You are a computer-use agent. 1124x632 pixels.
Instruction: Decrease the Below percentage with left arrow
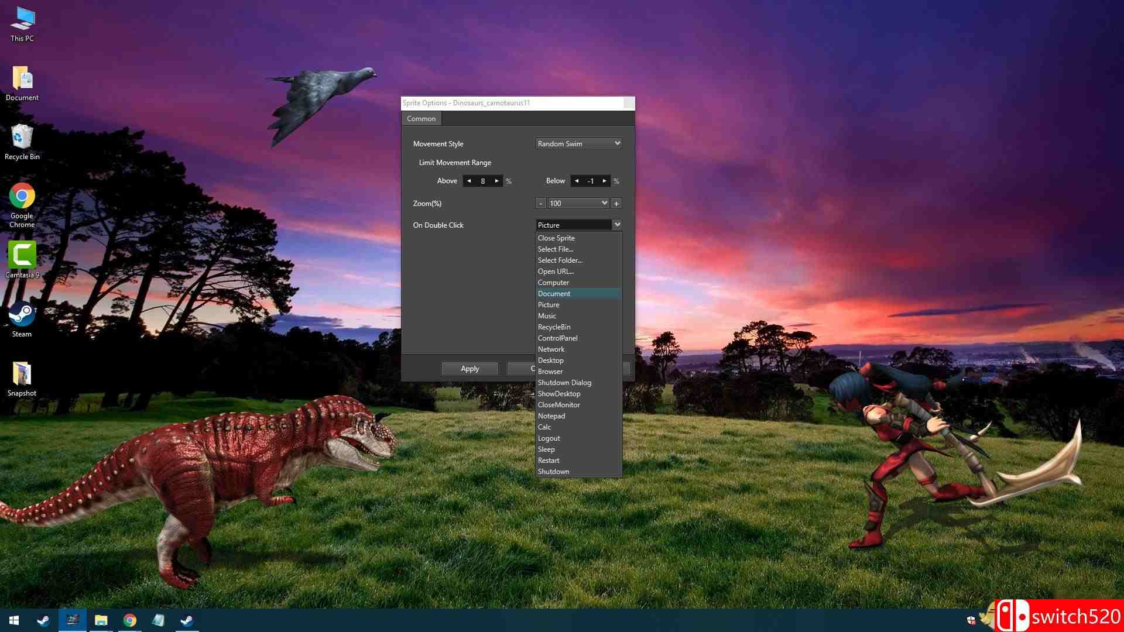577,181
